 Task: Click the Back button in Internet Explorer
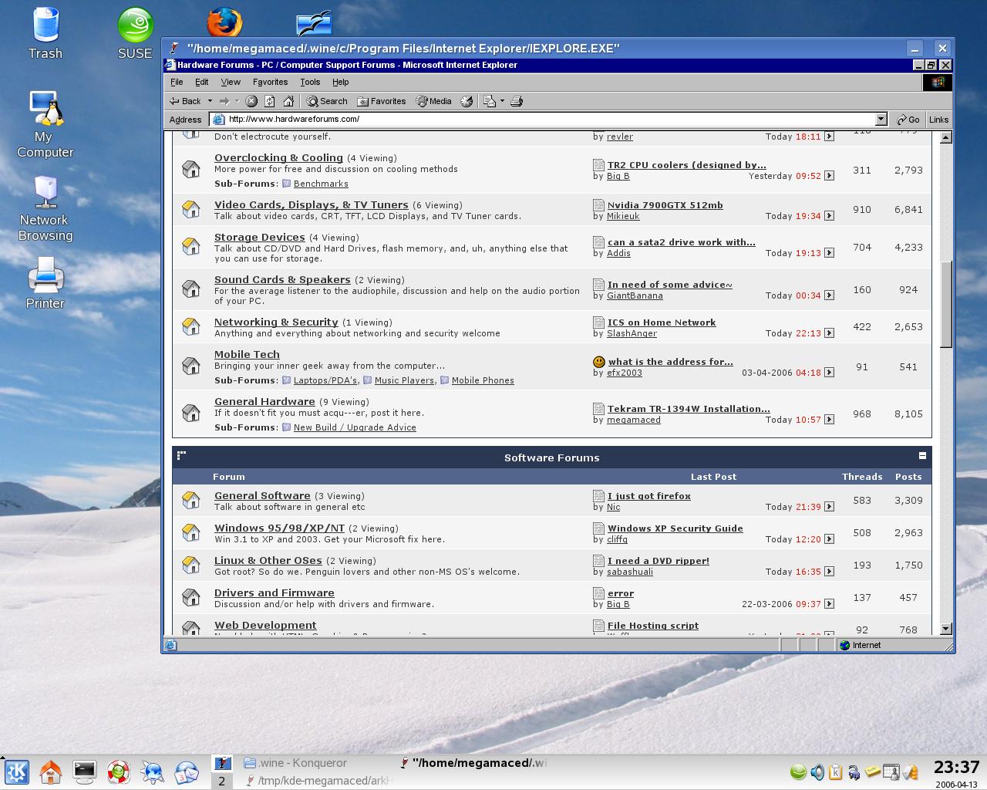tap(185, 101)
